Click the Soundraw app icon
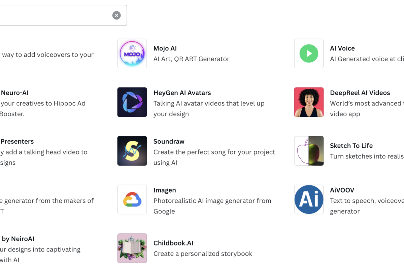This screenshot has height=267, width=404. [132, 151]
